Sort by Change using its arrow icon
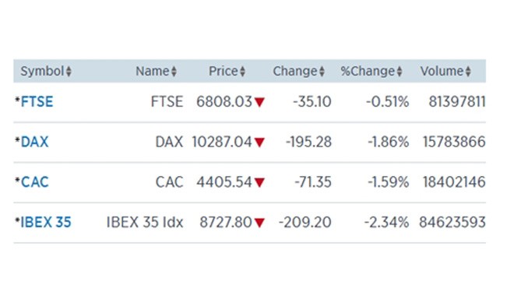This screenshot has height=289, width=514. [322, 72]
